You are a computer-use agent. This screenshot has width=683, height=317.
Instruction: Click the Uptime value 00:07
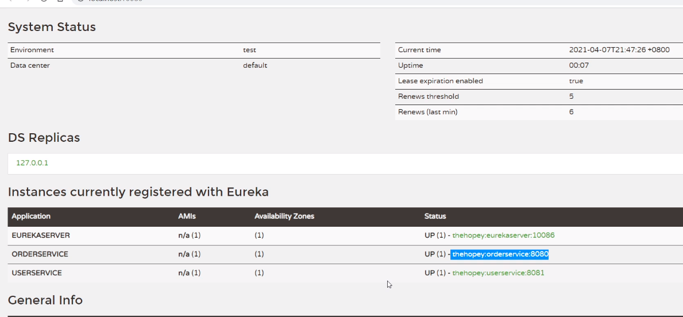pos(578,65)
